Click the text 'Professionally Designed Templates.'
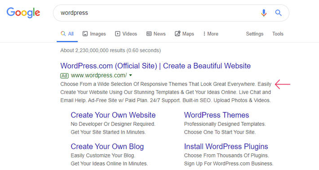Viewport: 319px width, 170px height. pos(225,124)
